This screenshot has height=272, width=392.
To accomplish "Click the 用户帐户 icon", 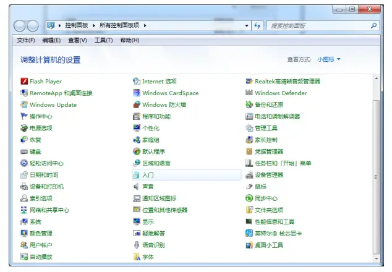I will click(24, 245).
